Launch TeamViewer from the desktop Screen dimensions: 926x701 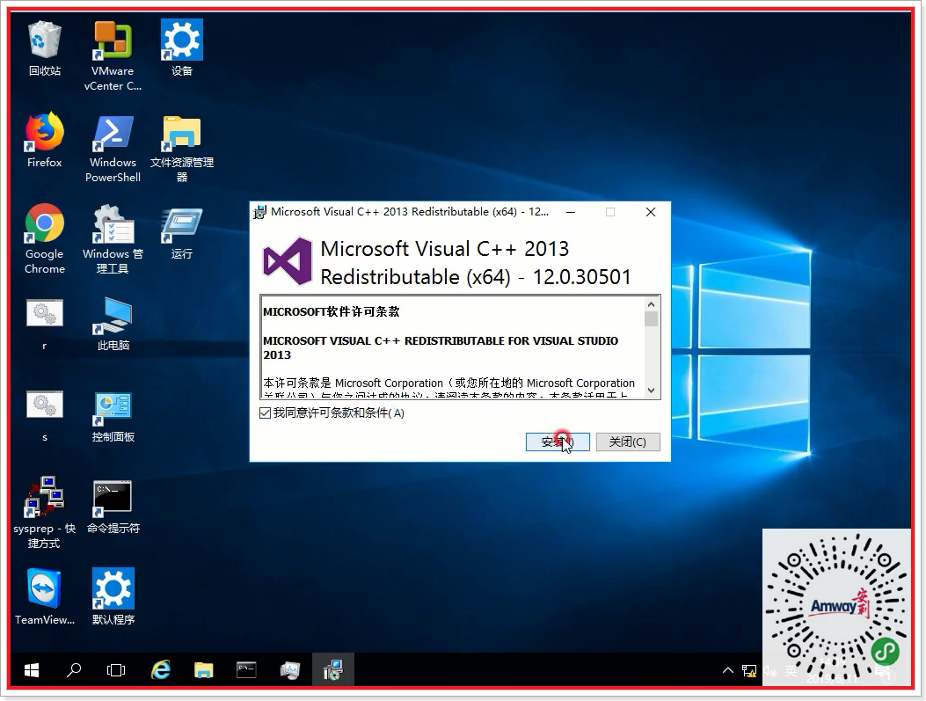point(44,596)
